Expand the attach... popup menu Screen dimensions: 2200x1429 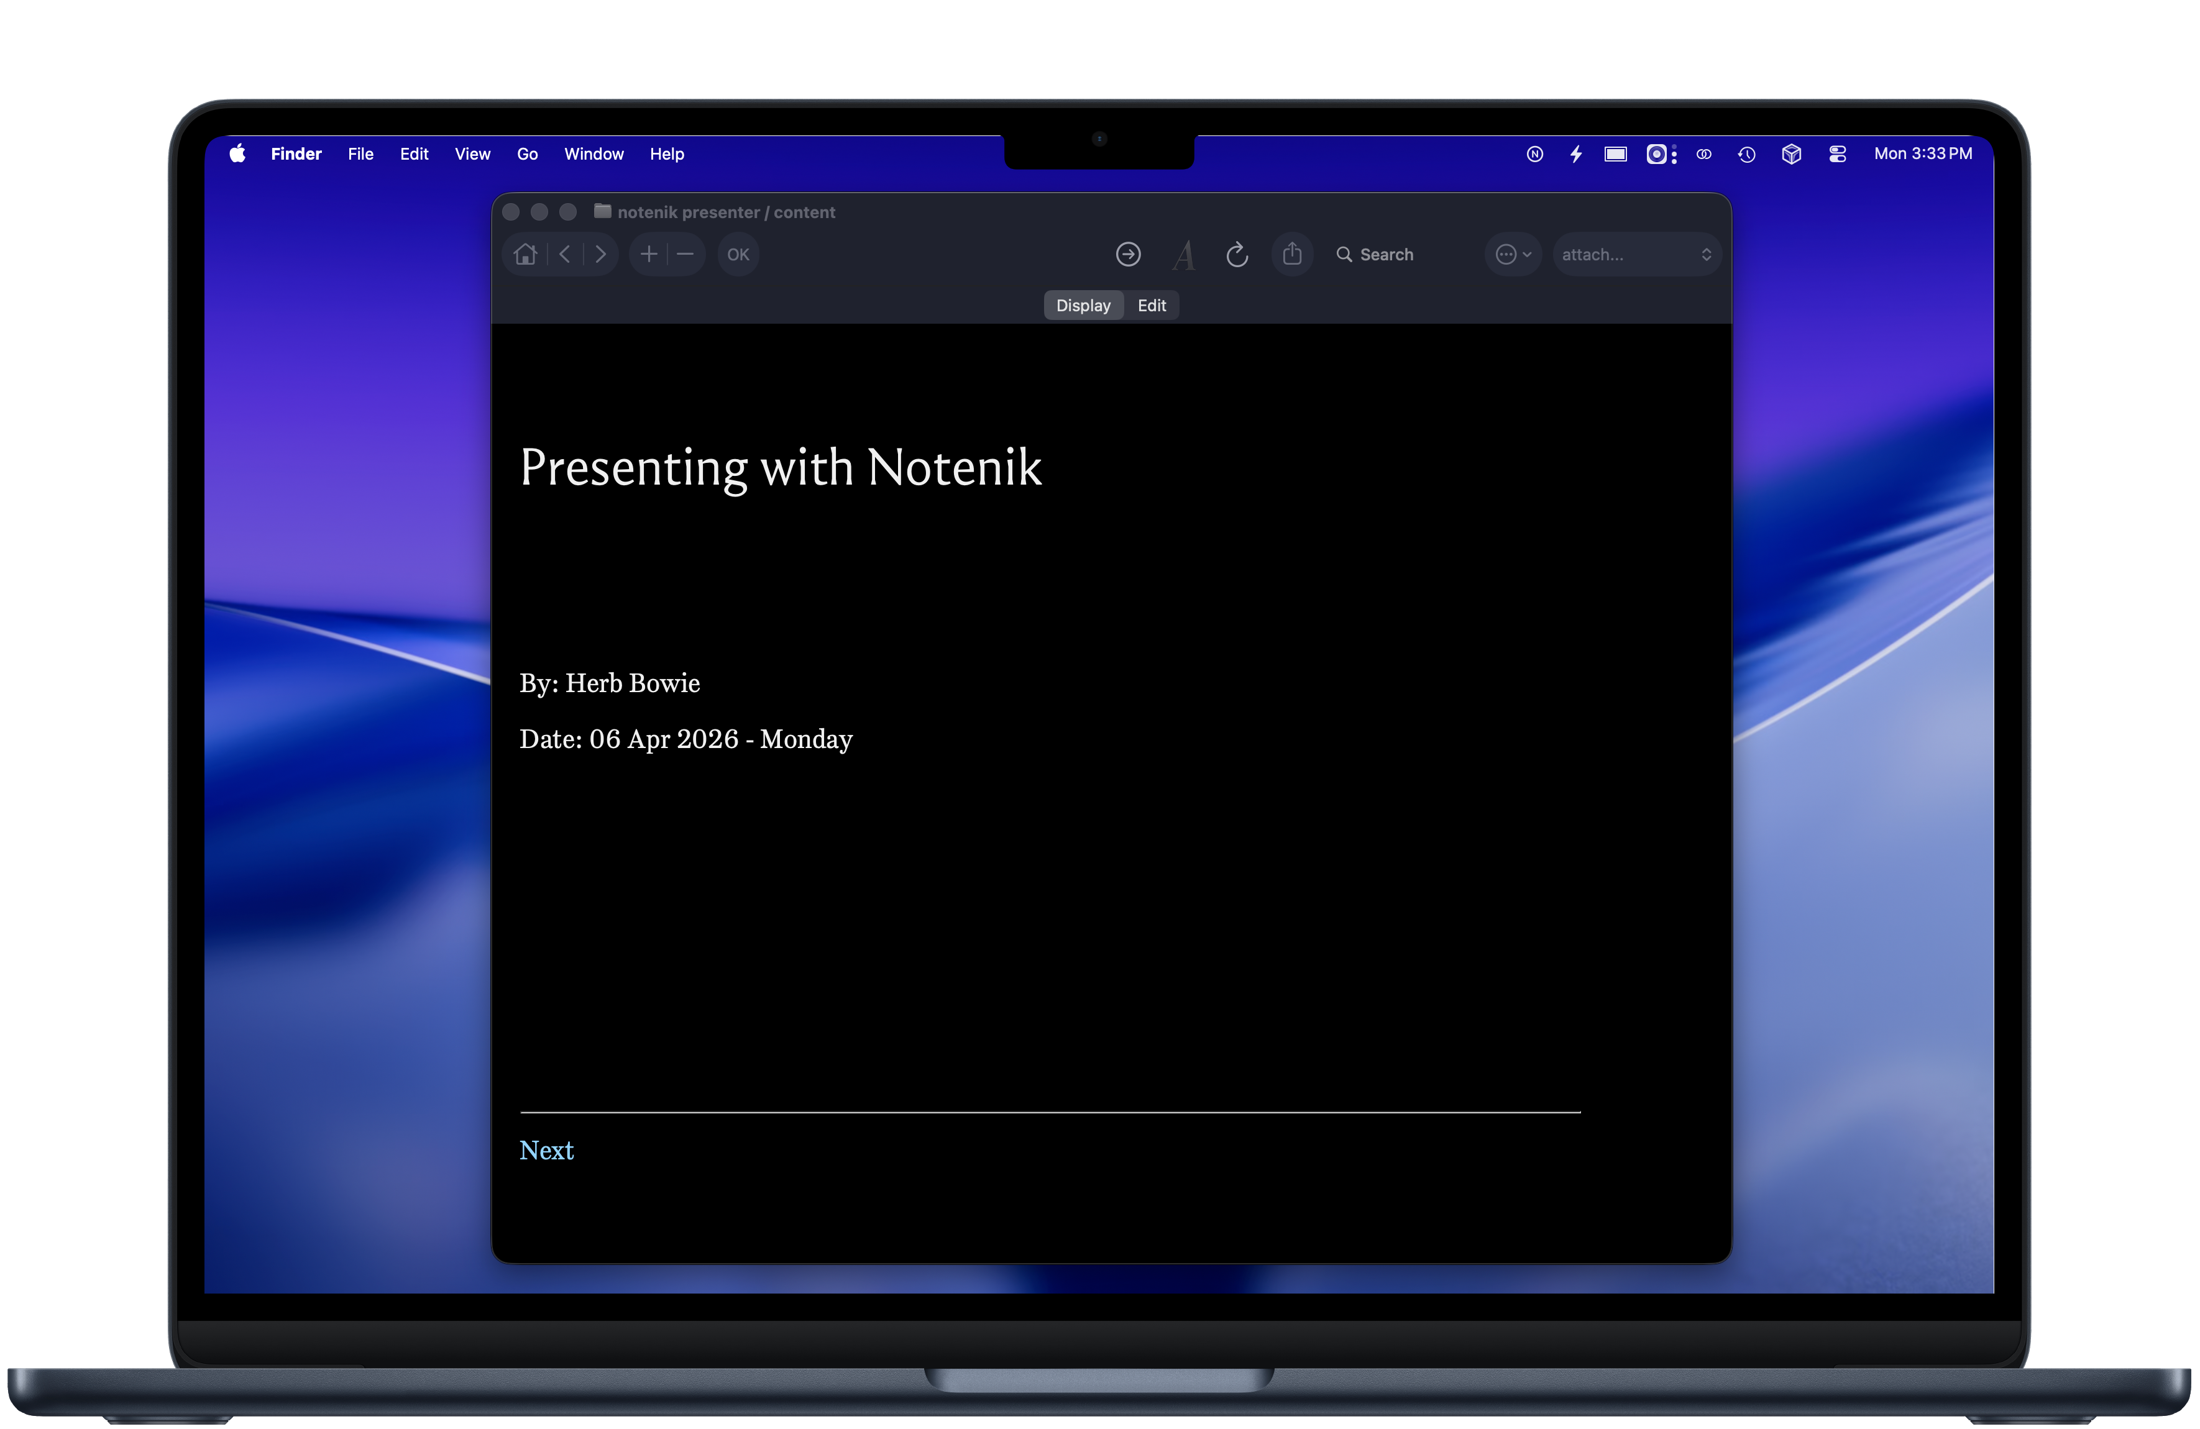1635,254
